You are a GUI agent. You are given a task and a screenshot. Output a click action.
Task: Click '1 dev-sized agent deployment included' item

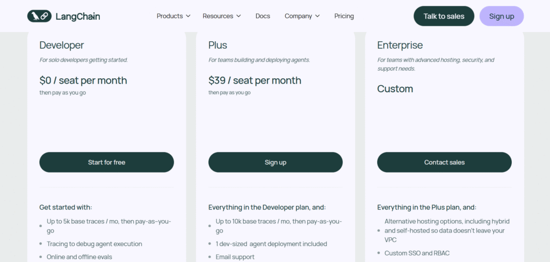(271, 244)
